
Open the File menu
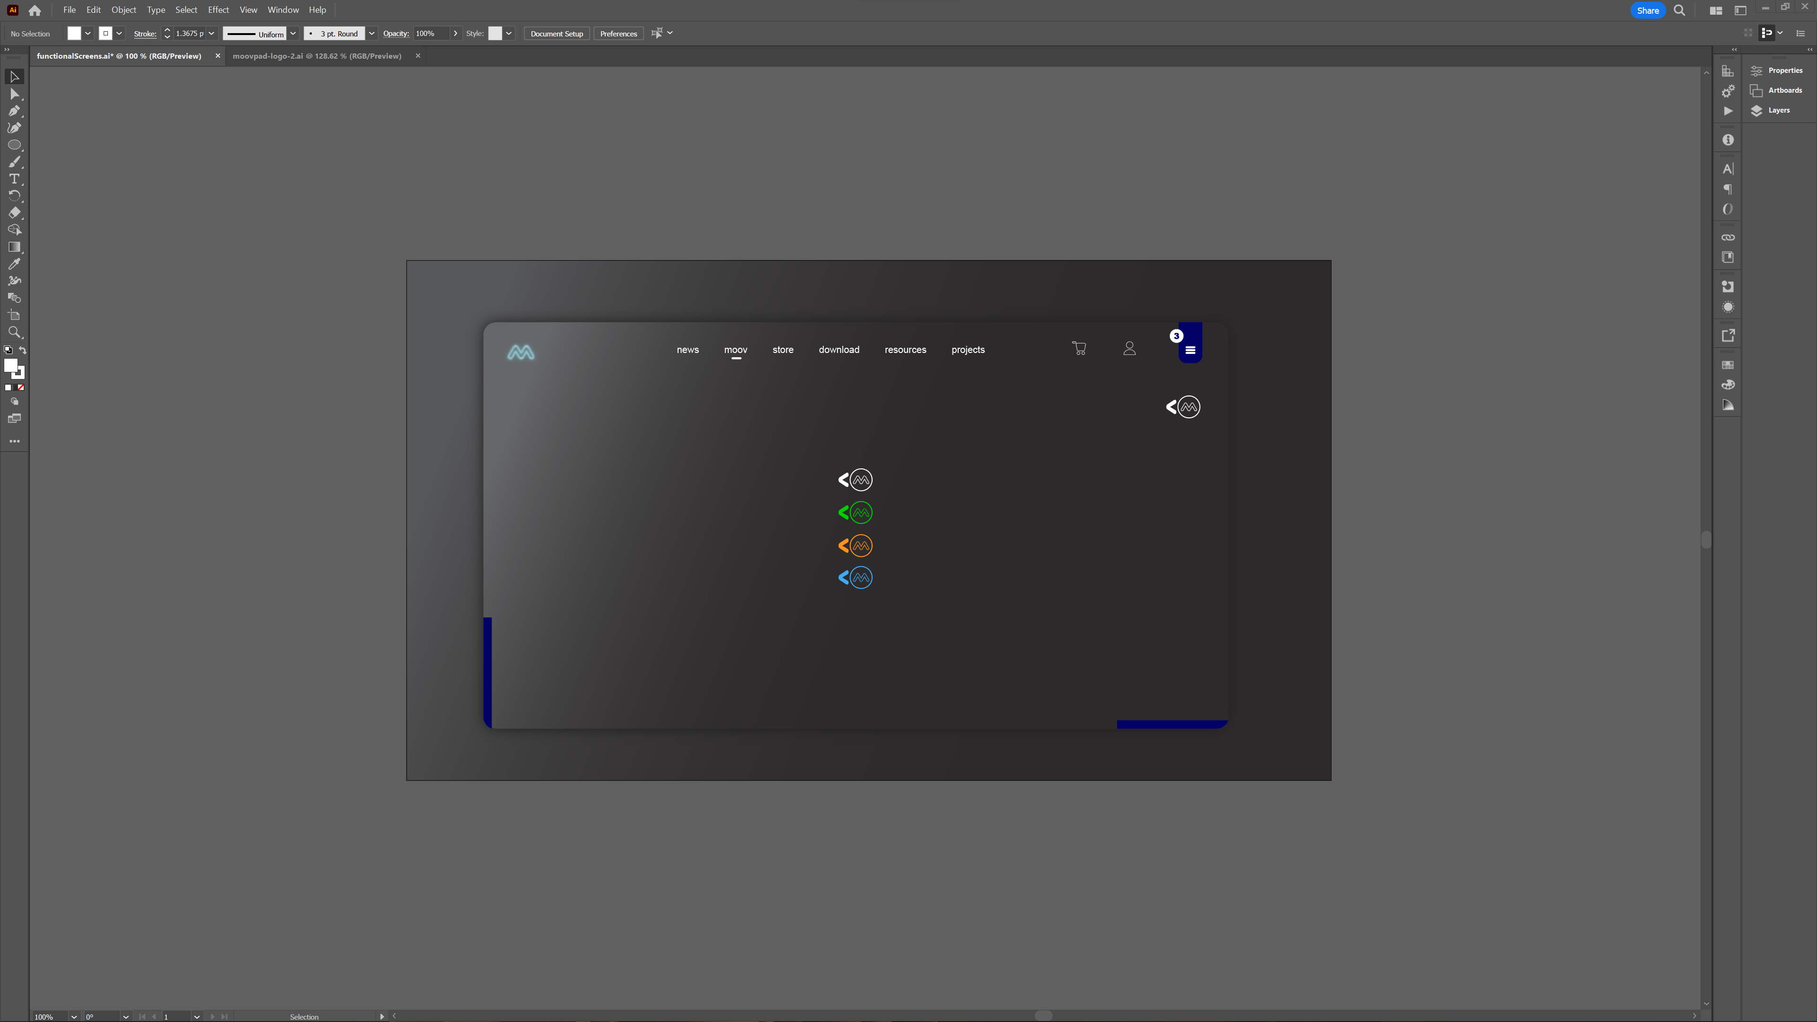pos(69,10)
